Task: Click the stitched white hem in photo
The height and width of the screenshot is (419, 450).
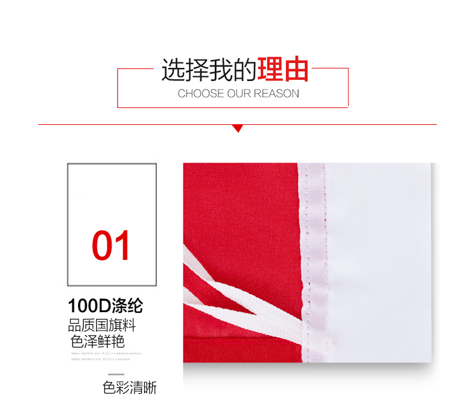Action: coord(313,263)
